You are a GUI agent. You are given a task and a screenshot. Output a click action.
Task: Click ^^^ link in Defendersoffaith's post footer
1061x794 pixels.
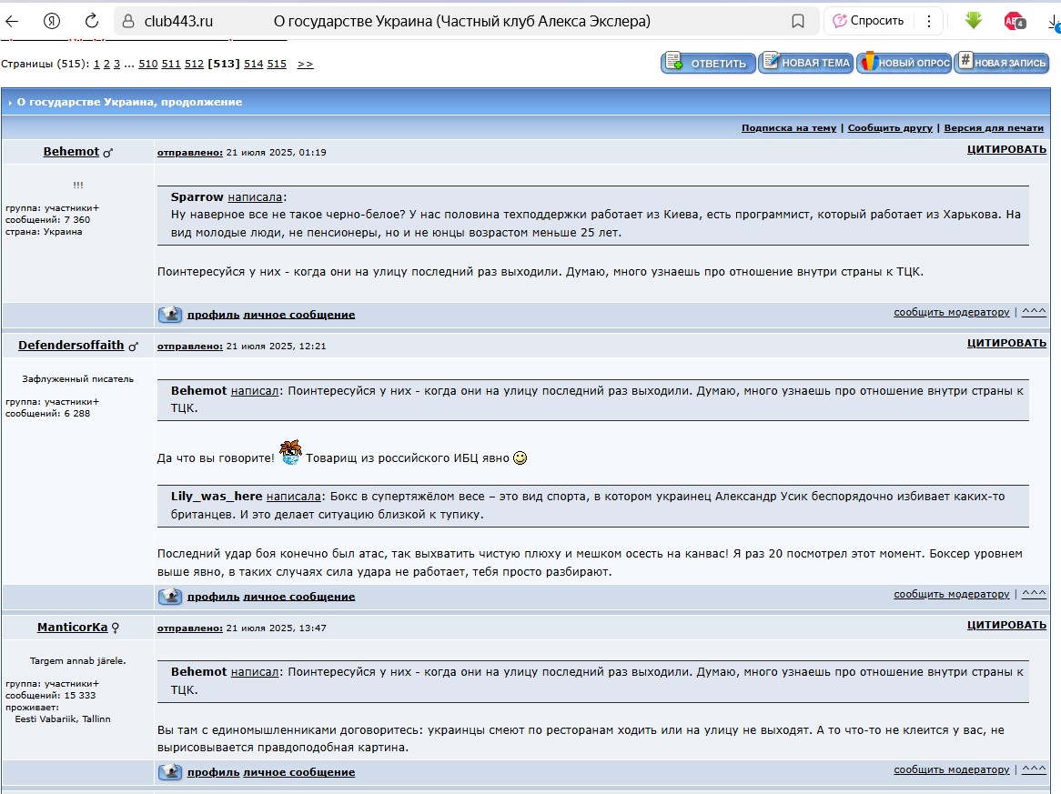coord(1034,594)
